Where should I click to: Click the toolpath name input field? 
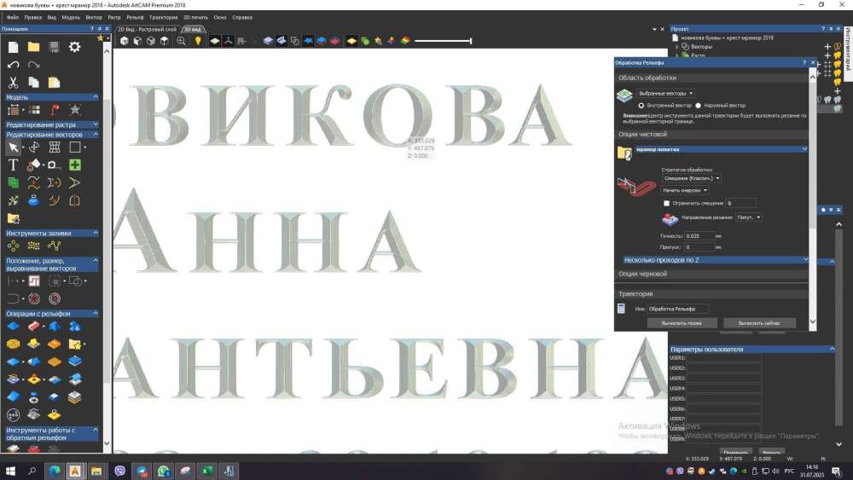pos(677,309)
